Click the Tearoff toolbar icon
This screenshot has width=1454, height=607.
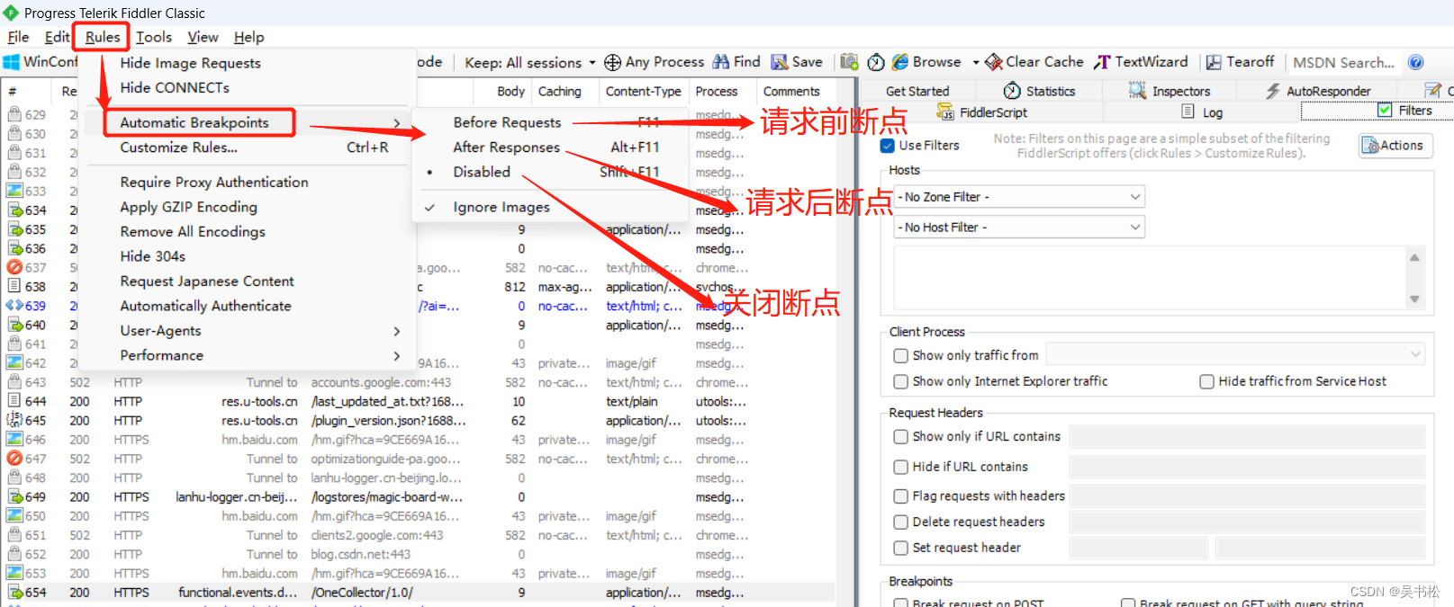click(x=1214, y=62)
